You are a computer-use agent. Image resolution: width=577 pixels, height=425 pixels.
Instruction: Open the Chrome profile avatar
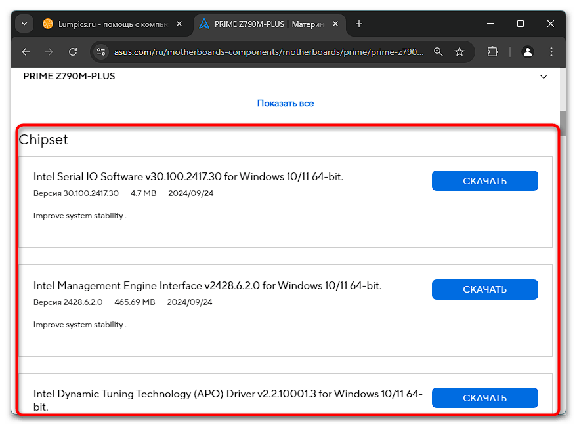[x=527, y=52]
